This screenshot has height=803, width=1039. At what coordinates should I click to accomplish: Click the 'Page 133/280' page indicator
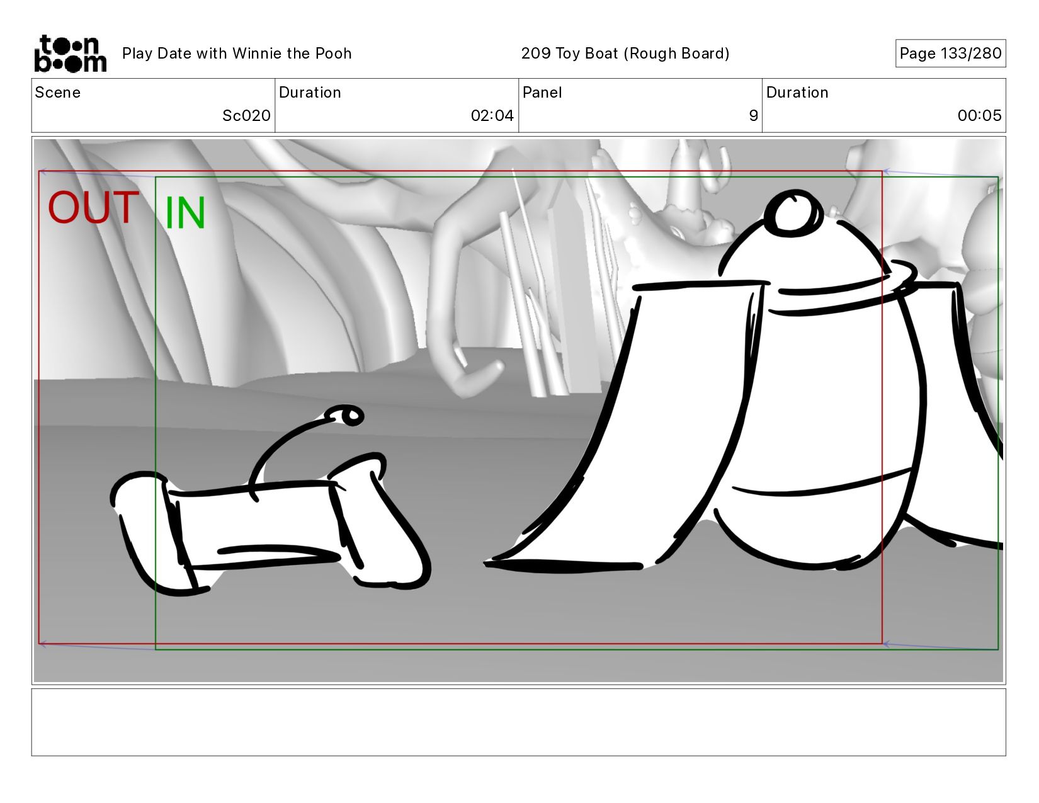pos(950,54)
